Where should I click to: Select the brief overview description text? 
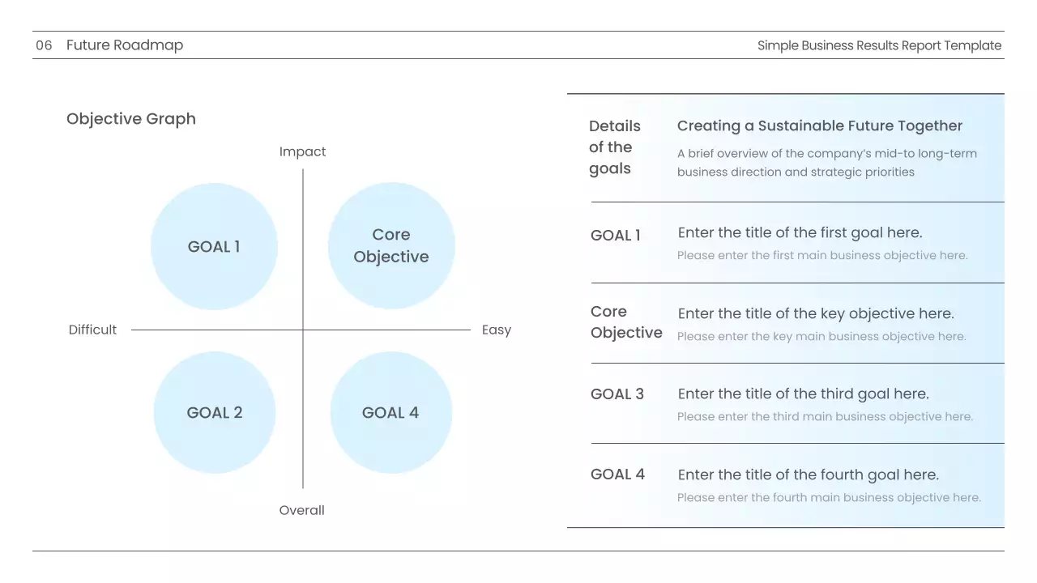point(826,163)
